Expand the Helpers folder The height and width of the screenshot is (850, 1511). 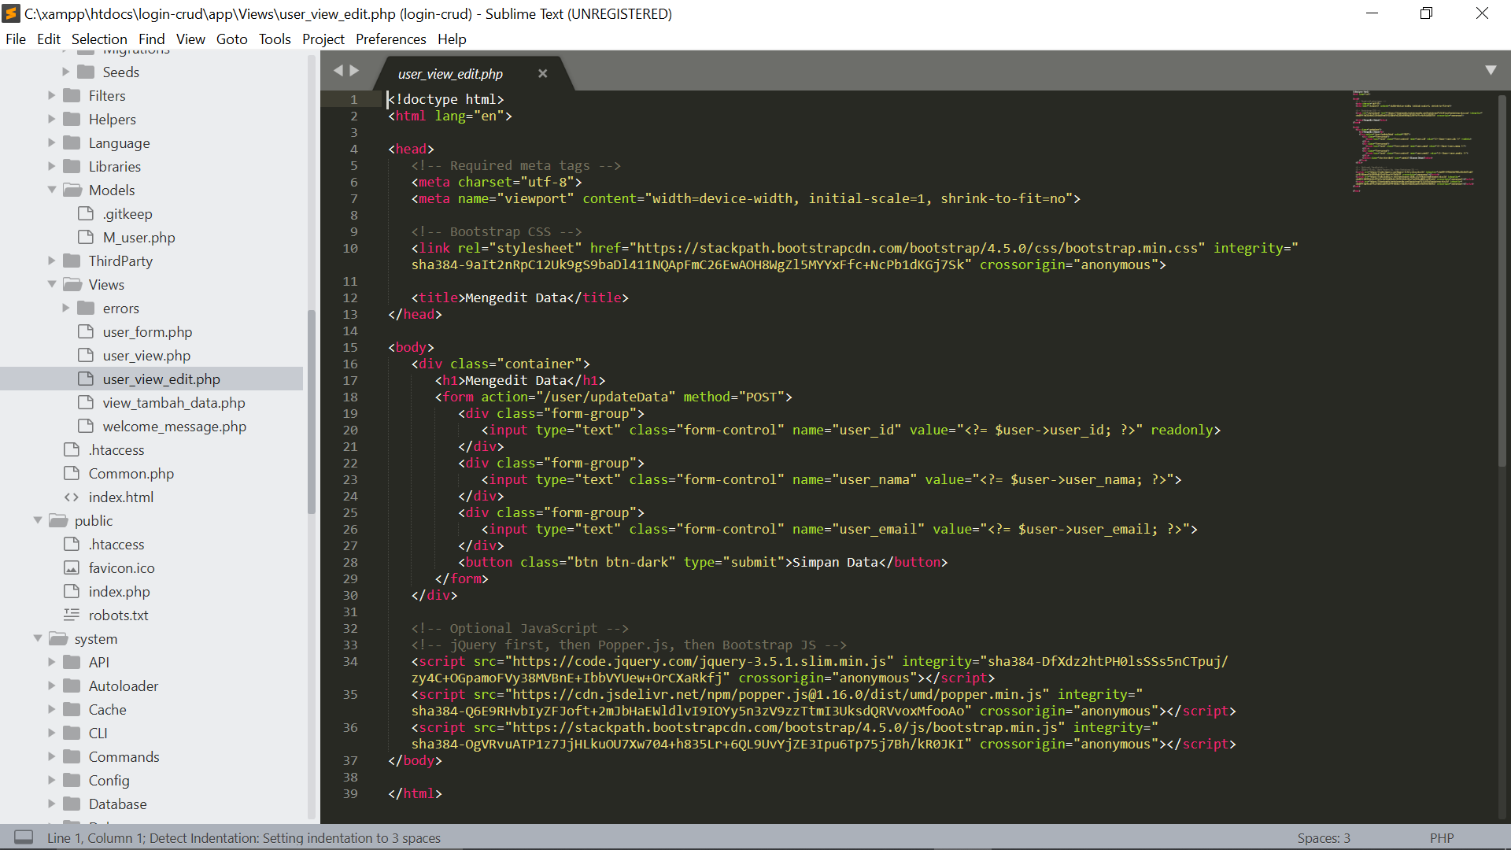pos(52,119)
